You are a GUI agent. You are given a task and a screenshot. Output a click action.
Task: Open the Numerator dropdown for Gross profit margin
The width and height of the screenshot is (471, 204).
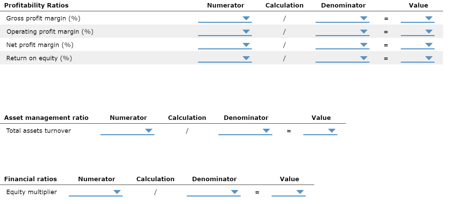coord(246,18)
